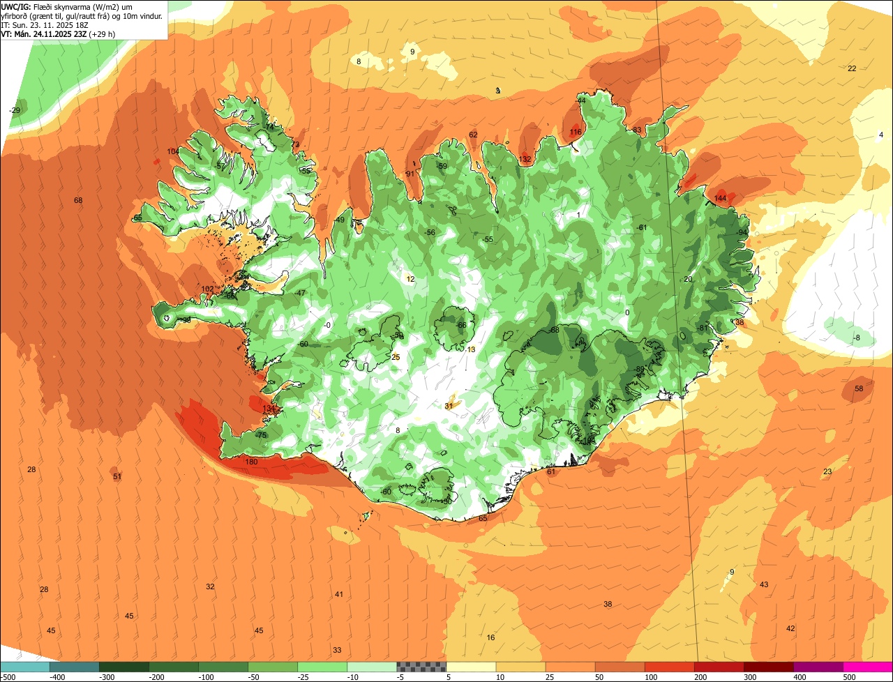
Task: Click the value 68 over the western ocean
Action: pyautogui.click(x=78, y=201)
